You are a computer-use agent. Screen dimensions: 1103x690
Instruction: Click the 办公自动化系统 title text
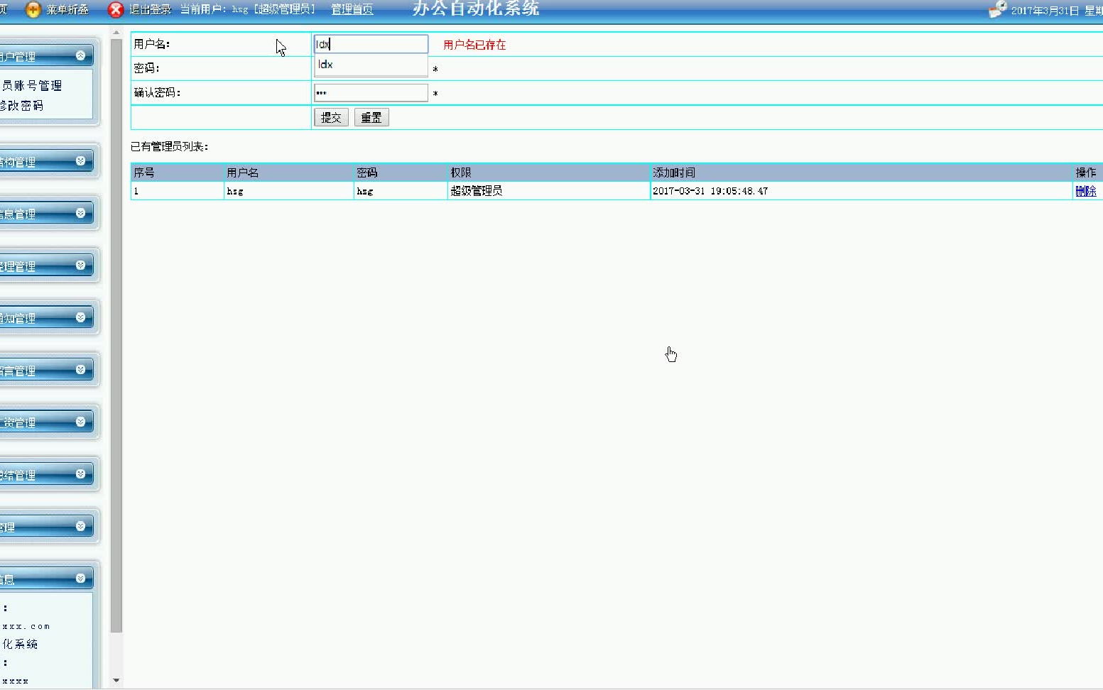pos(476,9)
